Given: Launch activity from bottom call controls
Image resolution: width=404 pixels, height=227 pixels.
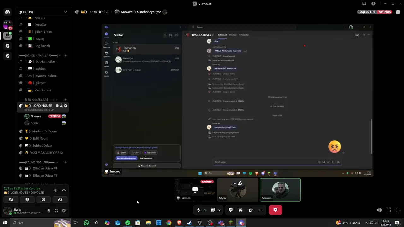Looking at the screenshot, I should [241, 210].
